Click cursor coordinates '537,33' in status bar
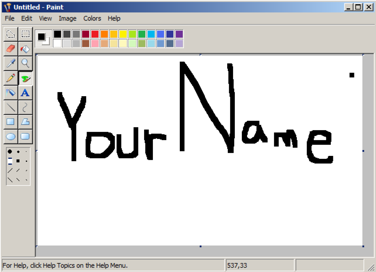 (237, 266)
